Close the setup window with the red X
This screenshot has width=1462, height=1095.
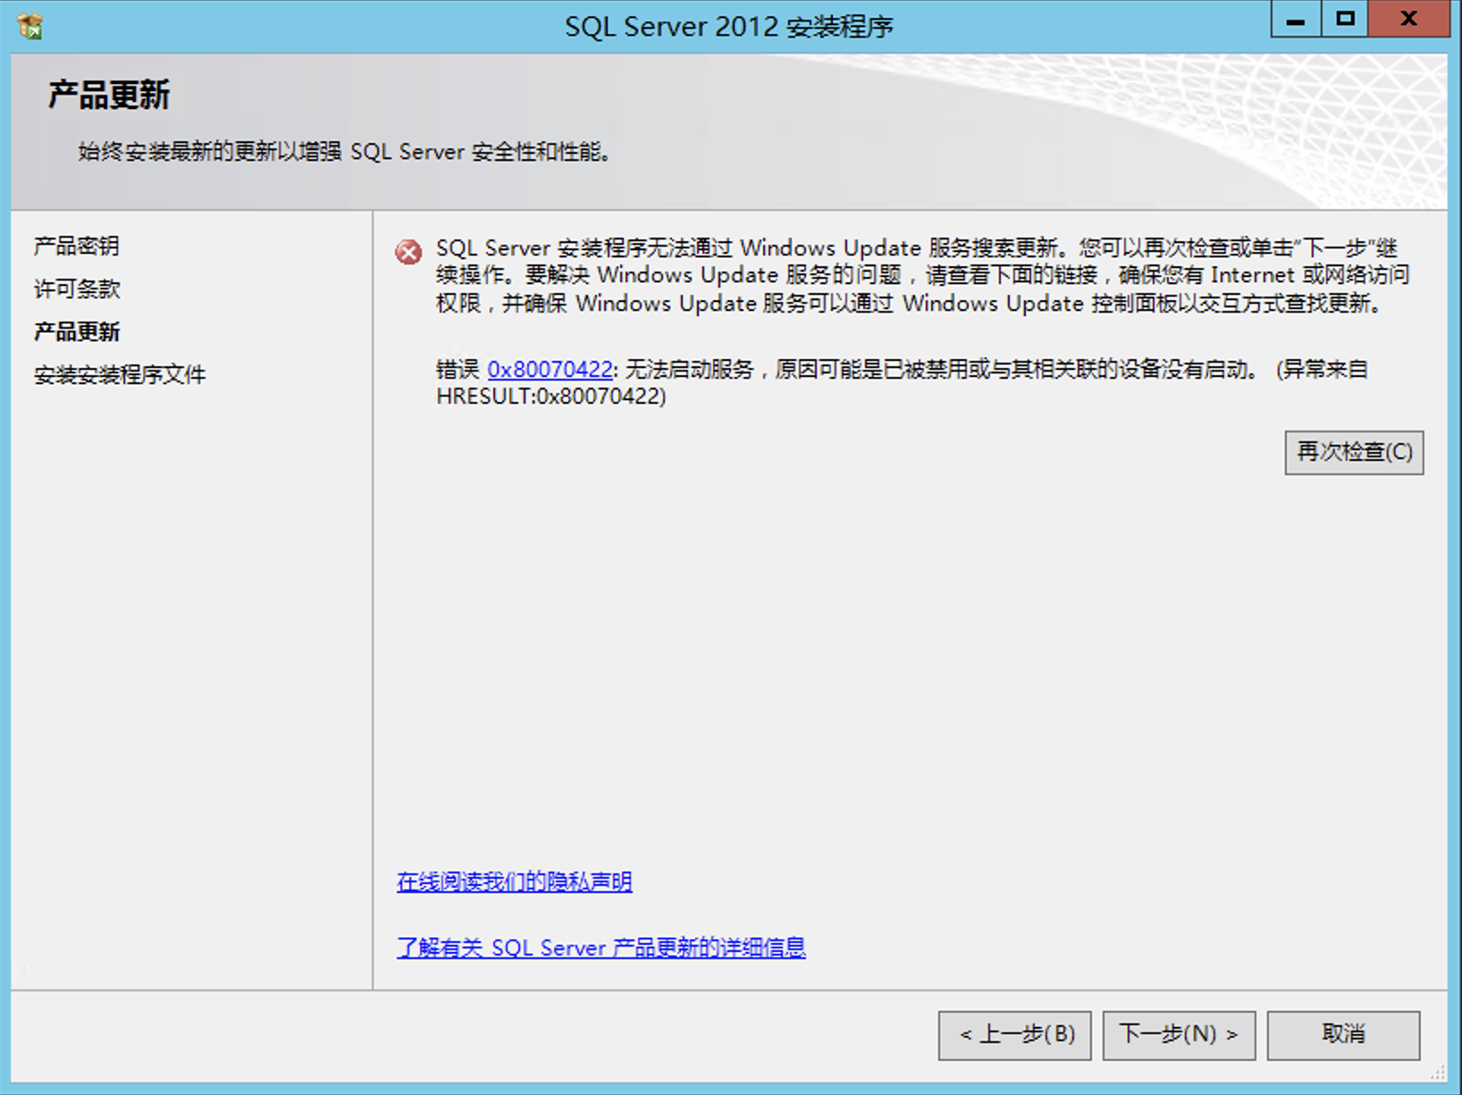(x=1408, y=20)
